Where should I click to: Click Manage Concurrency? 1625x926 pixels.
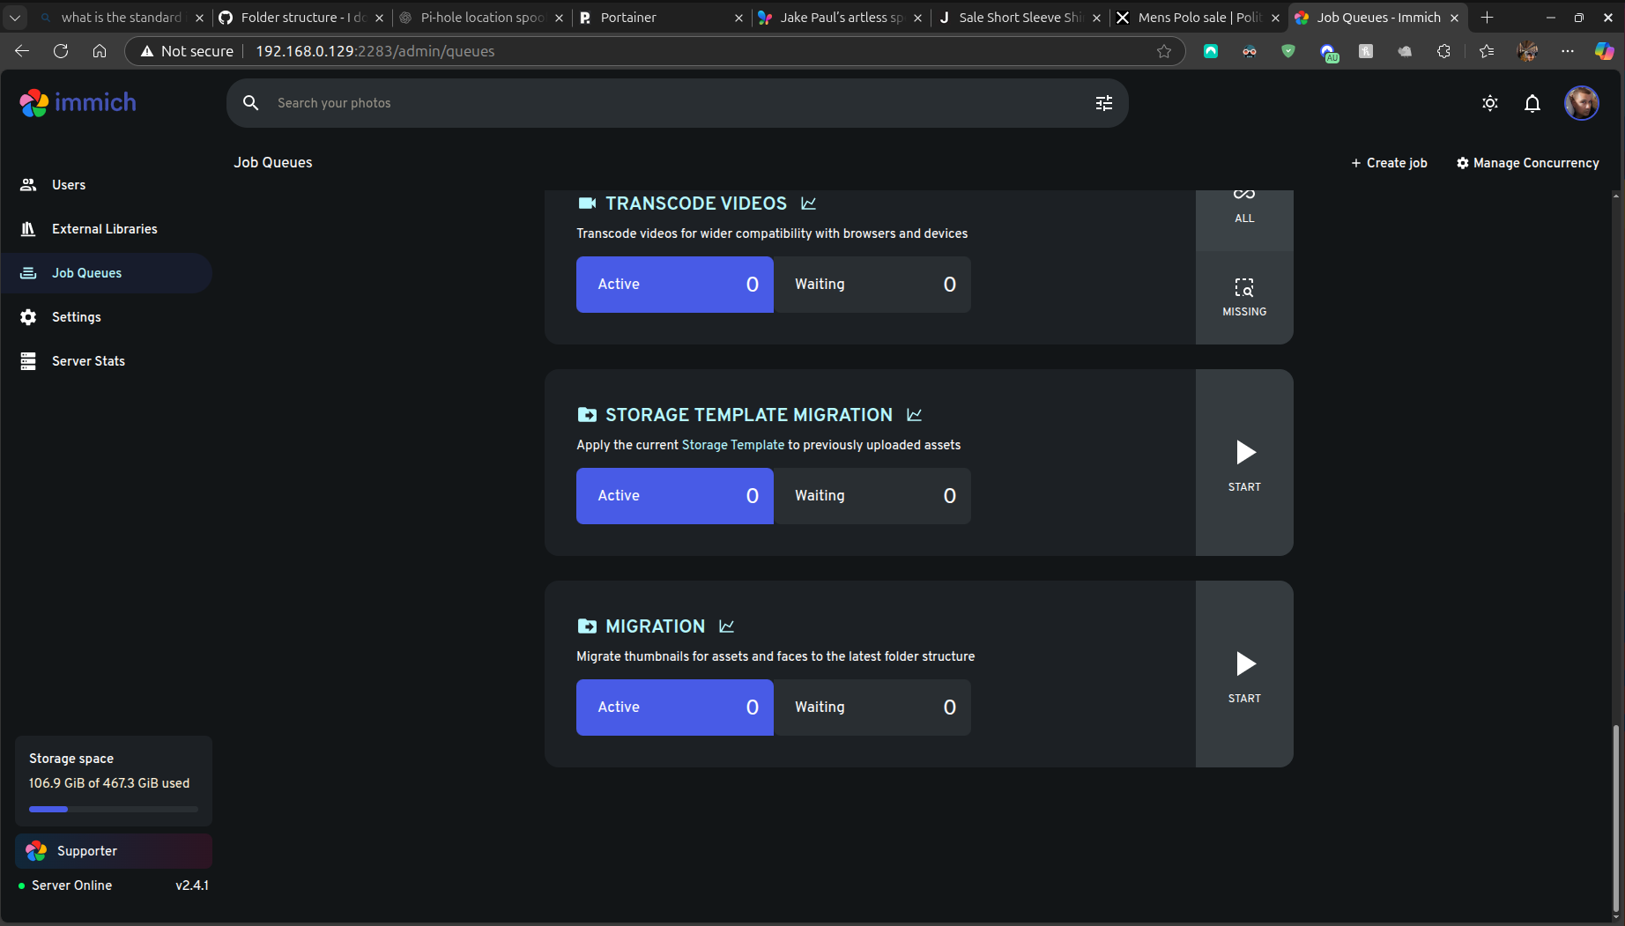coord(1527,162)
